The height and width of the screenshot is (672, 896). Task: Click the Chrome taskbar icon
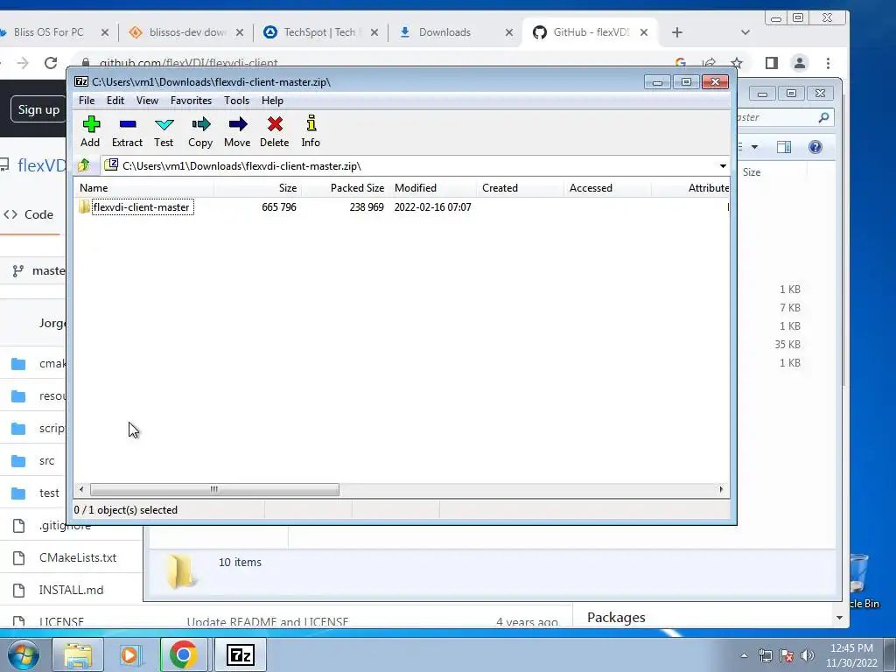pyautogui.click(x=184, y=654)
